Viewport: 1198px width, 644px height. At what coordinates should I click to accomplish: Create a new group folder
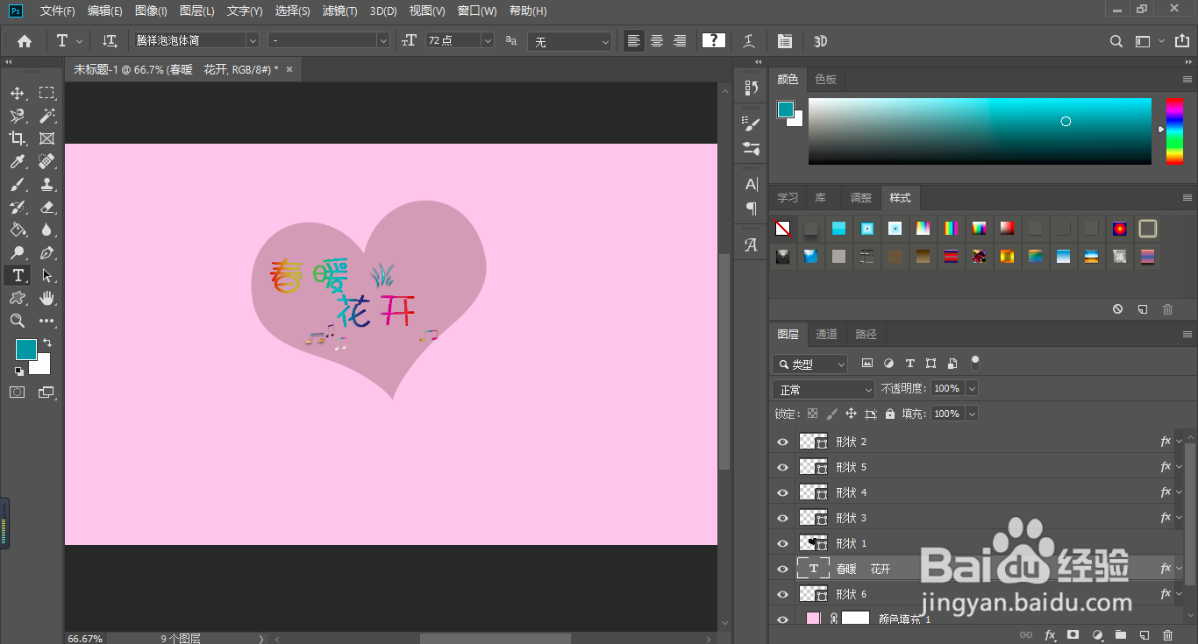(x=1120, y=634)
